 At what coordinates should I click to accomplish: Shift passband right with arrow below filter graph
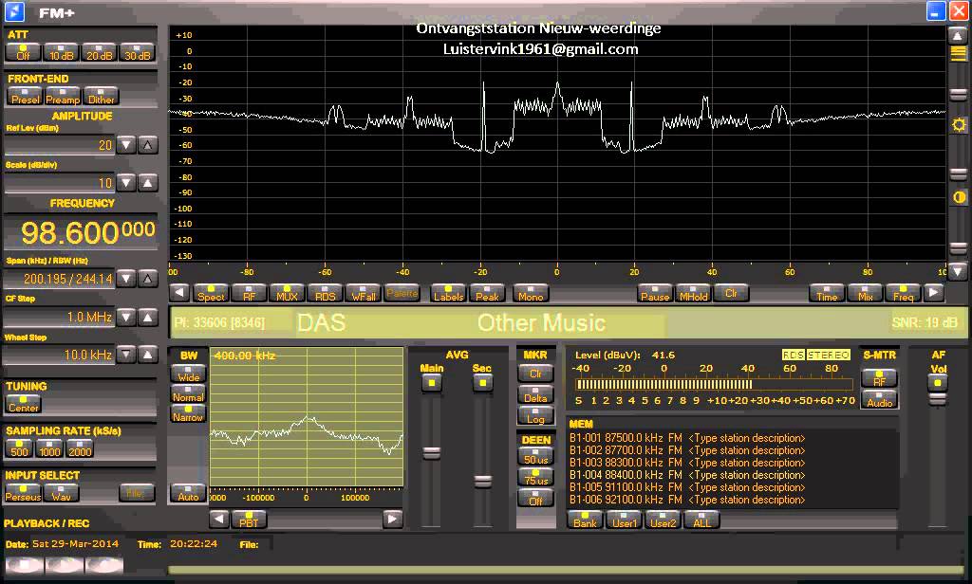coord(392,519)
